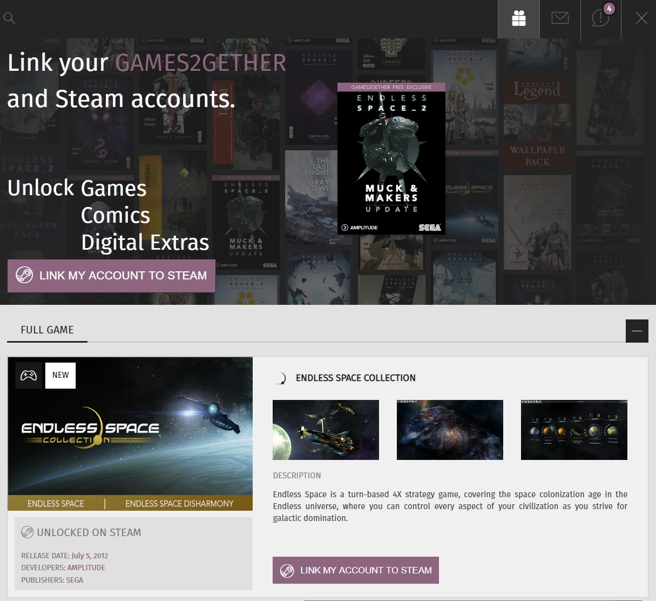The height and width of the screenshot is (601, 656).
Task: Select the Endless Space label under cover
Action: [56, 504]
